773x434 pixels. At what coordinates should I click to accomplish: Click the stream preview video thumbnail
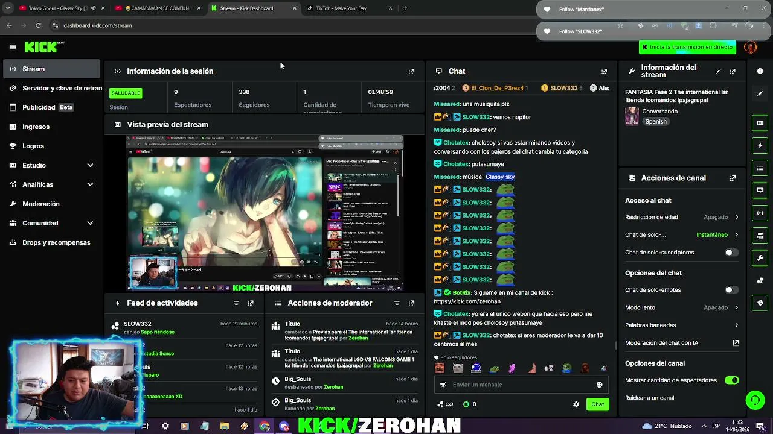tap(265, 213)
